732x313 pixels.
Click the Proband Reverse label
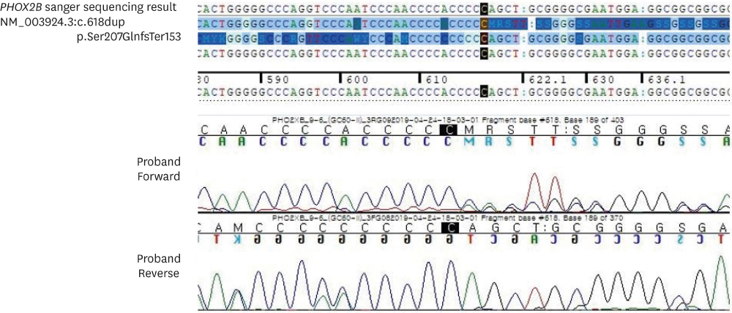click(158, 266)
